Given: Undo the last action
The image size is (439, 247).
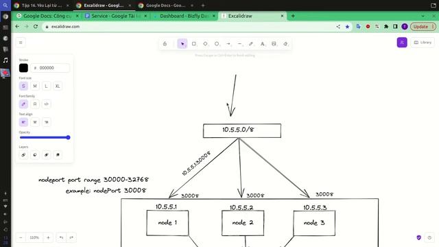Looking at the screenshot, I should [x=61, y=237].
